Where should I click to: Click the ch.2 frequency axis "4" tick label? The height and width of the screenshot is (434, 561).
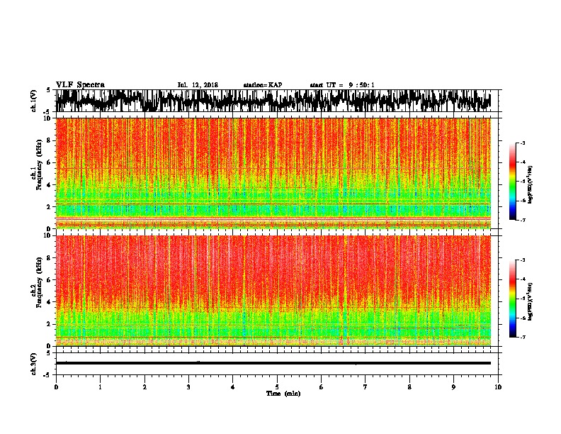(x=49, y=302)
